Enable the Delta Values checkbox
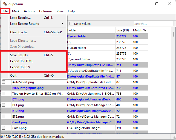The image size is (176, 140). click(x=71, y=24)
